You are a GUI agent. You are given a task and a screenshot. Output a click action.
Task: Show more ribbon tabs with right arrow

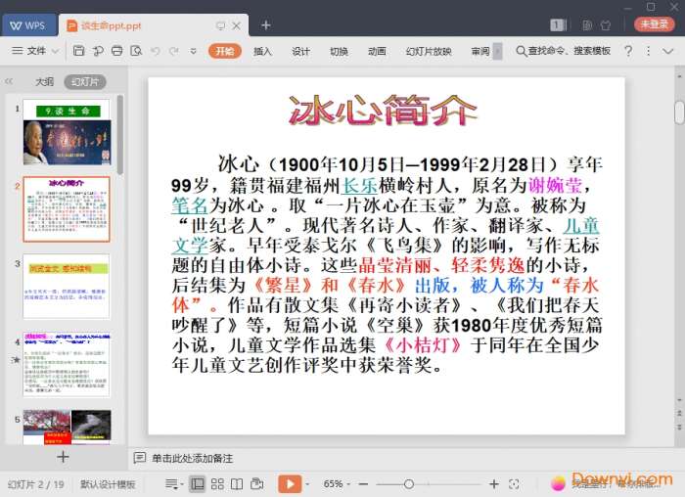[x=497, y=51]
